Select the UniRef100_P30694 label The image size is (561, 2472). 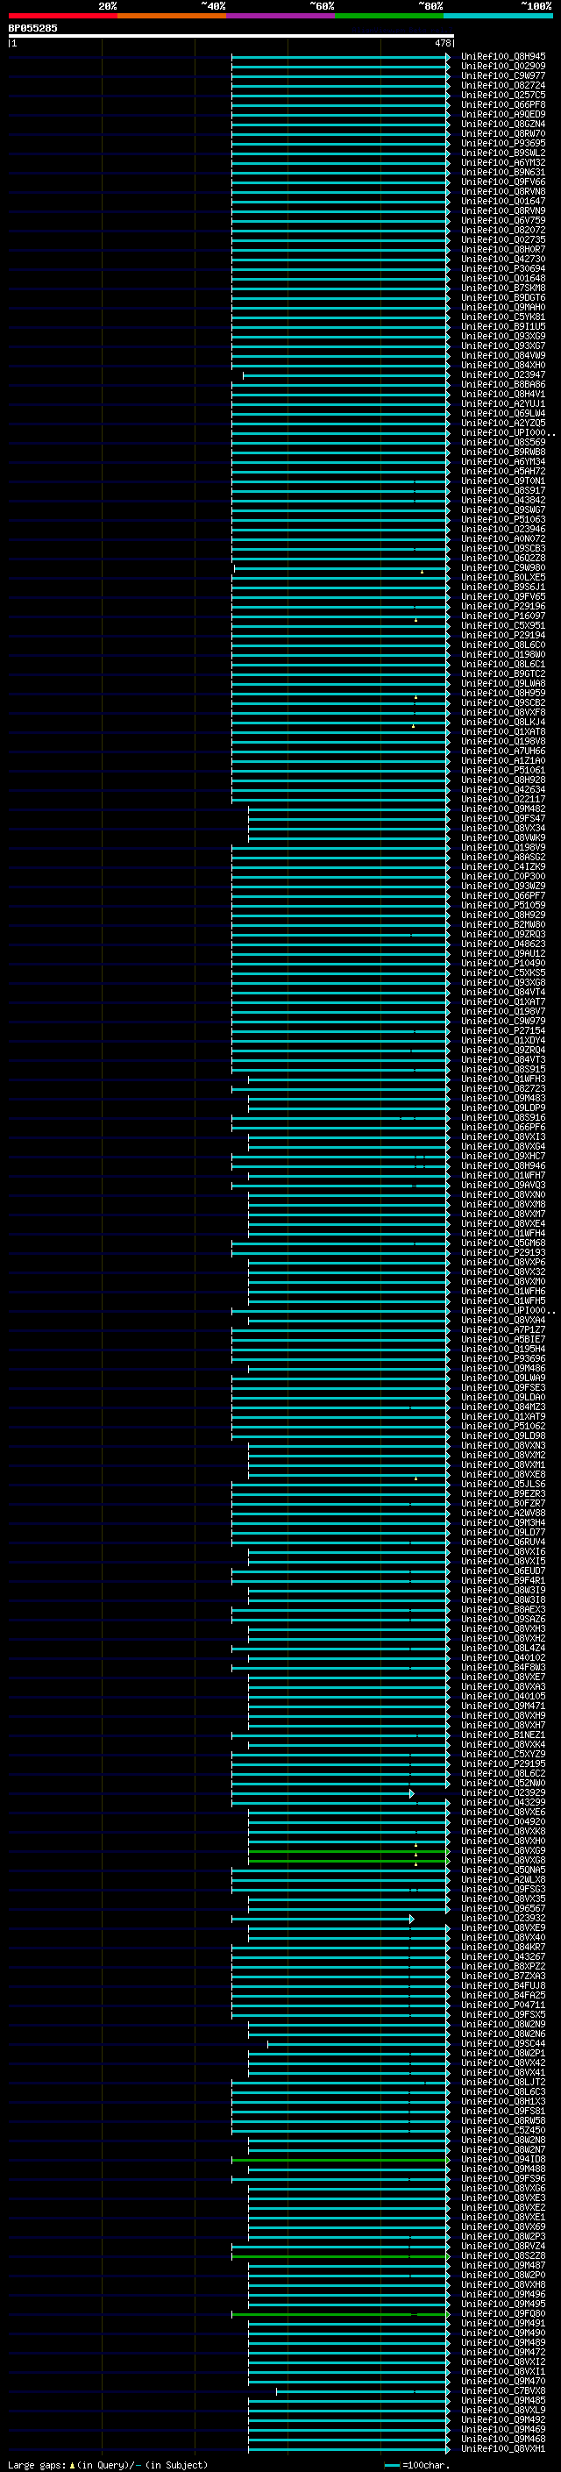pyautogui.click(x=503, y=268)
